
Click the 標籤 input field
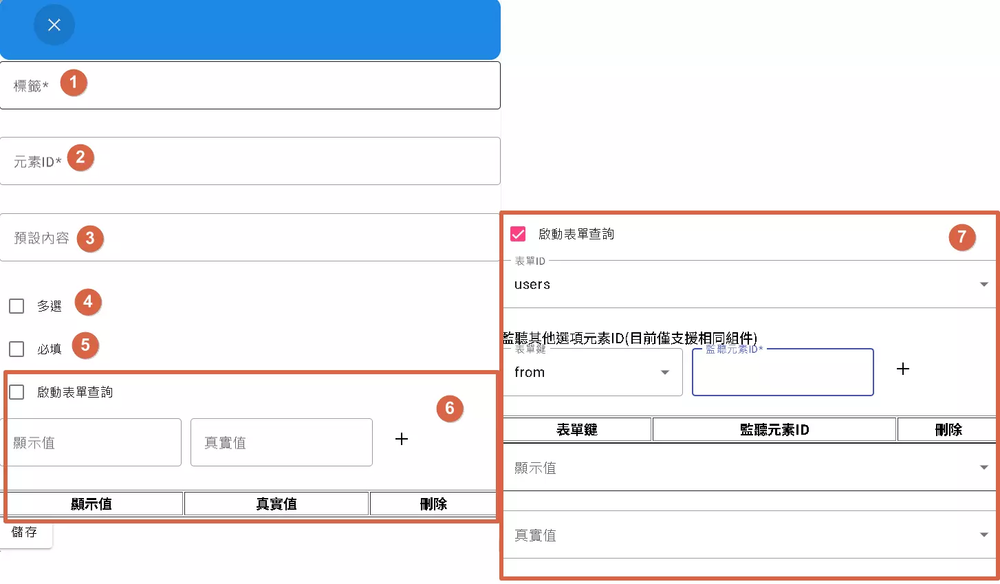250,85
